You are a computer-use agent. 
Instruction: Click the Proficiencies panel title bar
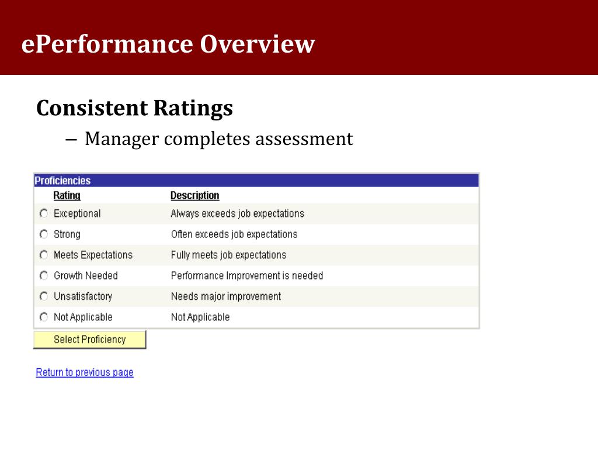coord(256,181)
